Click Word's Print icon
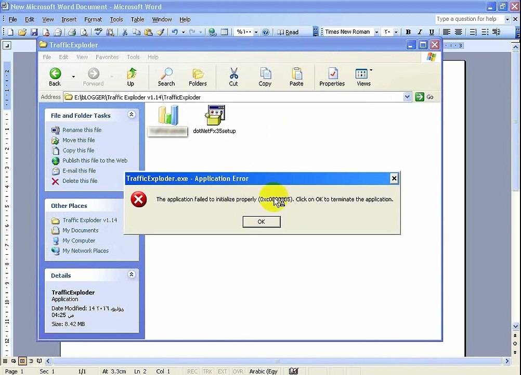The width and height of the screenshot is (521, 375). pyautogui.click(x=72, y=32)
